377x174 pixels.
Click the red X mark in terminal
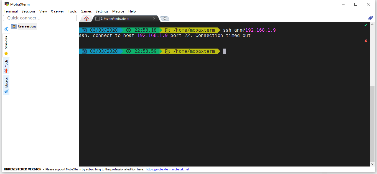366,41
